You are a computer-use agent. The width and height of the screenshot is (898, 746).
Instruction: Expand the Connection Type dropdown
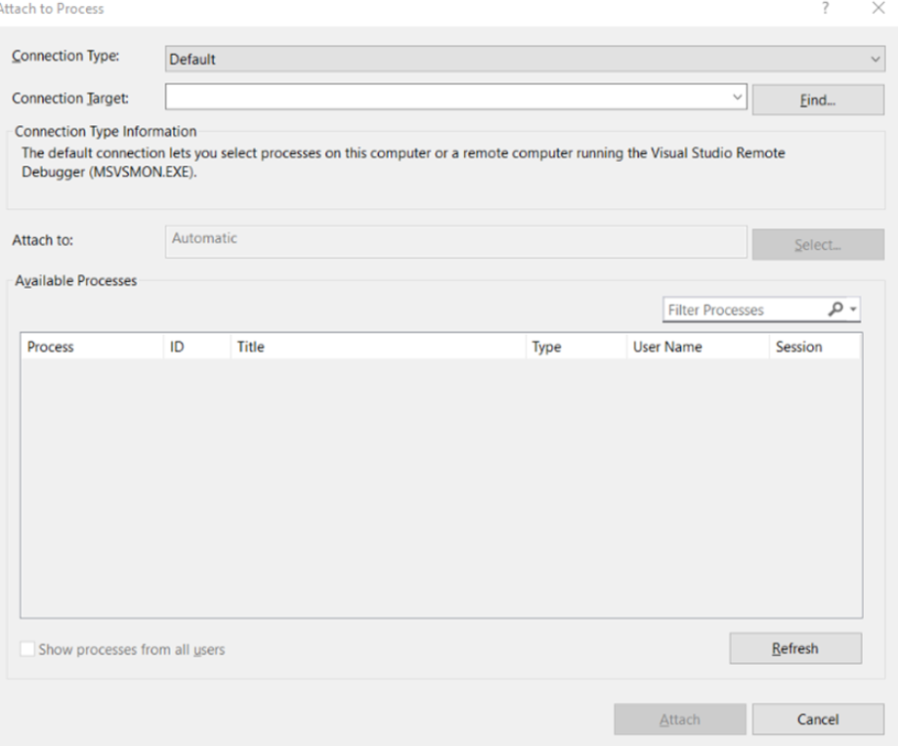(876, 59)
